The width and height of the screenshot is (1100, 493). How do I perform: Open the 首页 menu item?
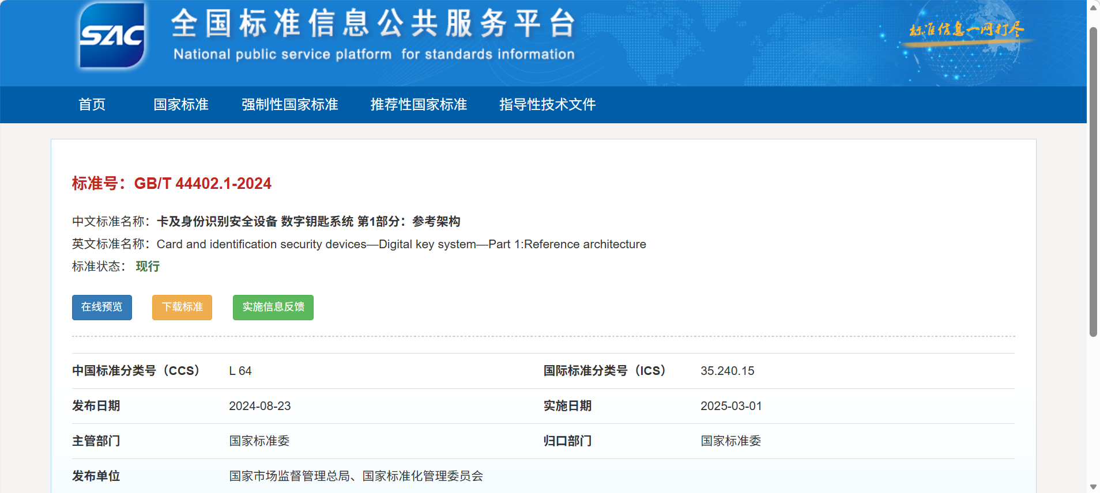click(x=92, y=104)
